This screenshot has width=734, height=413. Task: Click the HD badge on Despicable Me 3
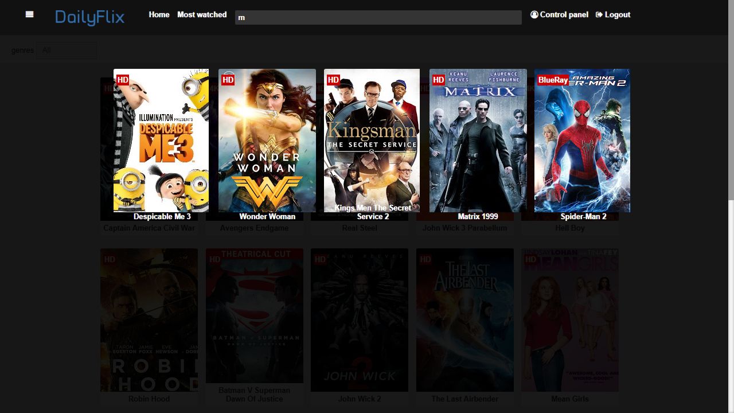click(122, 80)
